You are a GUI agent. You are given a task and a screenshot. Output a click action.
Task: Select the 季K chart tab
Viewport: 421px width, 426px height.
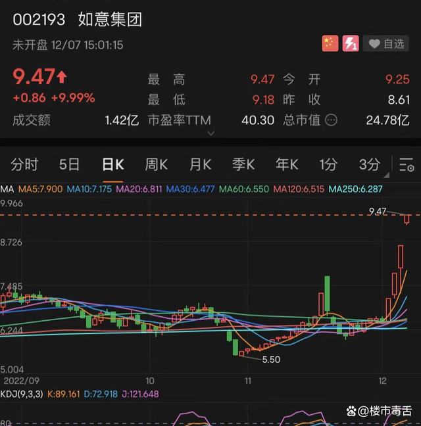coord(243,164)
